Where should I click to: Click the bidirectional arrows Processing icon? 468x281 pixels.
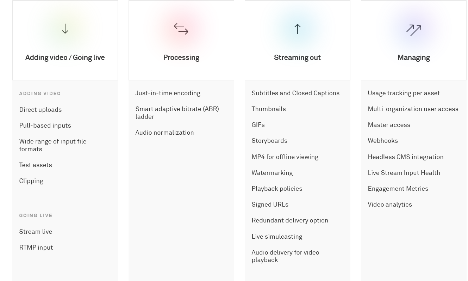point(181,29)
